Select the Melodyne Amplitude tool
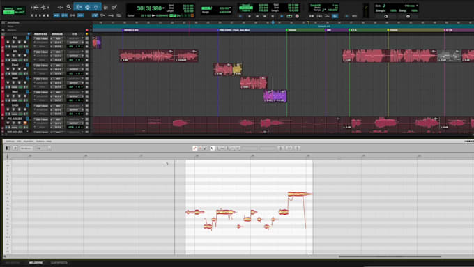 pos(227,148)
